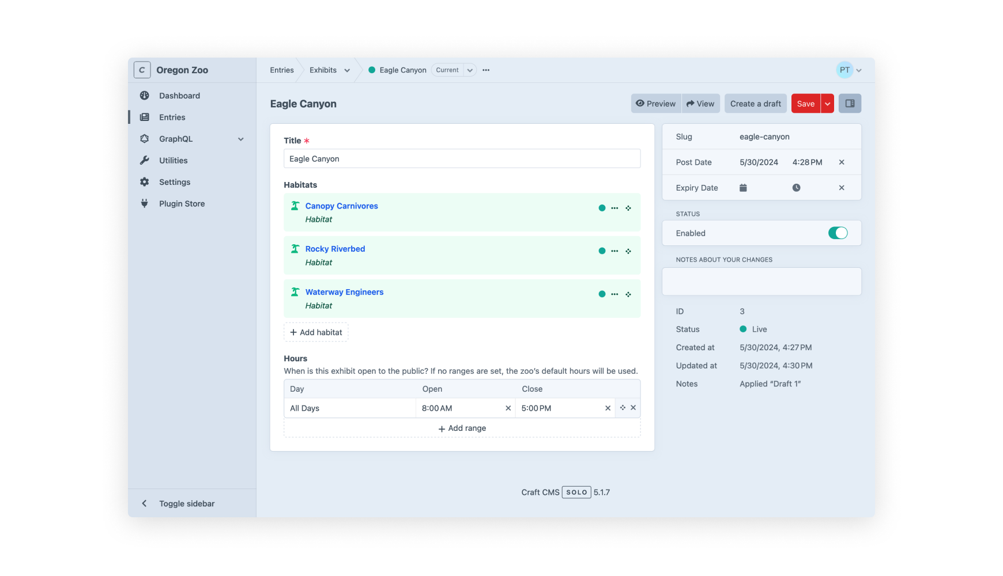Add a new habitat entry

[316, 332]
